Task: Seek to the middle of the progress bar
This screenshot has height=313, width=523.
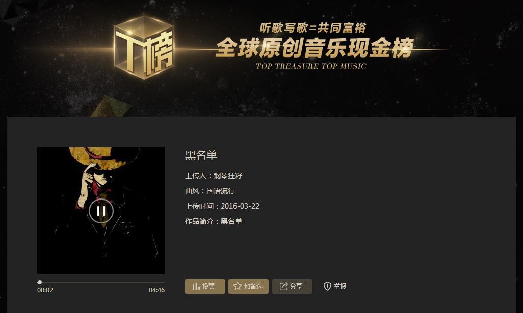Action: tap(101, 282)
